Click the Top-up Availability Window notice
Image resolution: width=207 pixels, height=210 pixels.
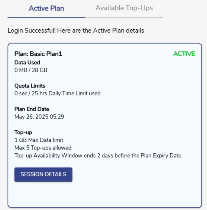98,155
